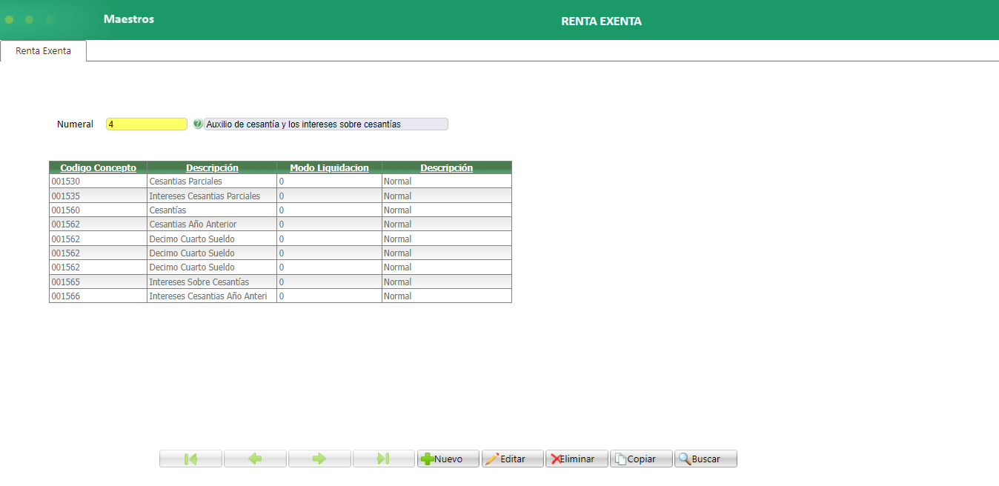Go to the previous record arrow
Screen dimensions: 999x486
click(255, 459)
